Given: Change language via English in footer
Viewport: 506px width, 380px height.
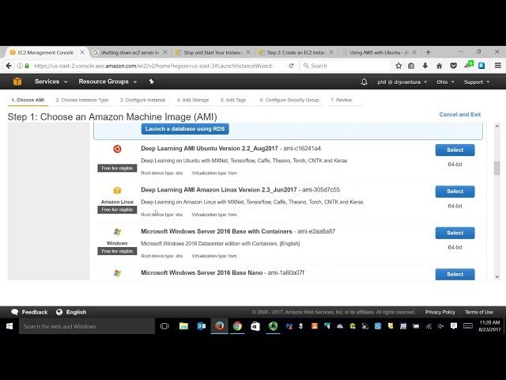Looking at the screenshot, I should pyautogui.click(x=71, y=312).
